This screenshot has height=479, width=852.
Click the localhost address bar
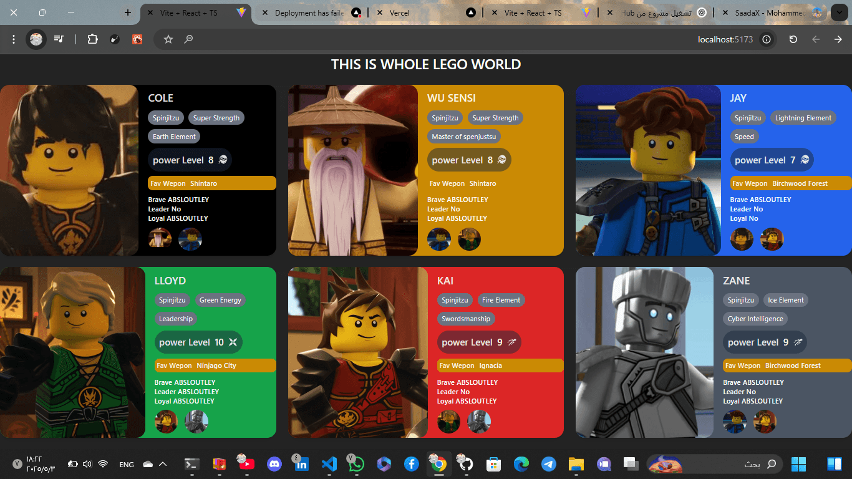point(725,39)
